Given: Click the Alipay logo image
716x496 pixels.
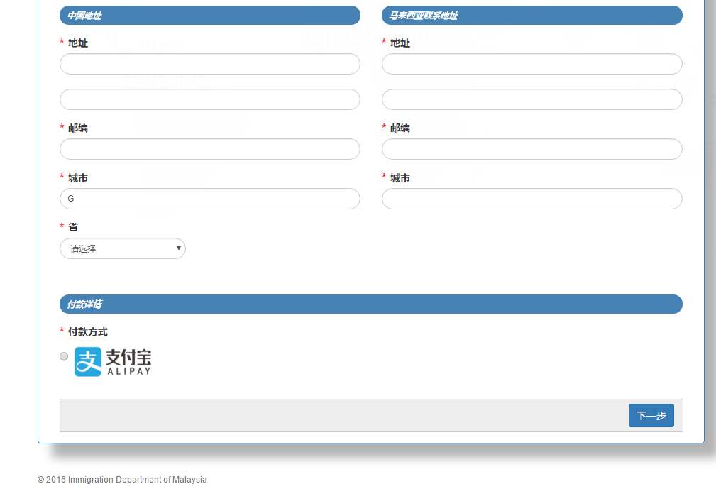Looking at the screenshot, I should click(x=113, y=361).
